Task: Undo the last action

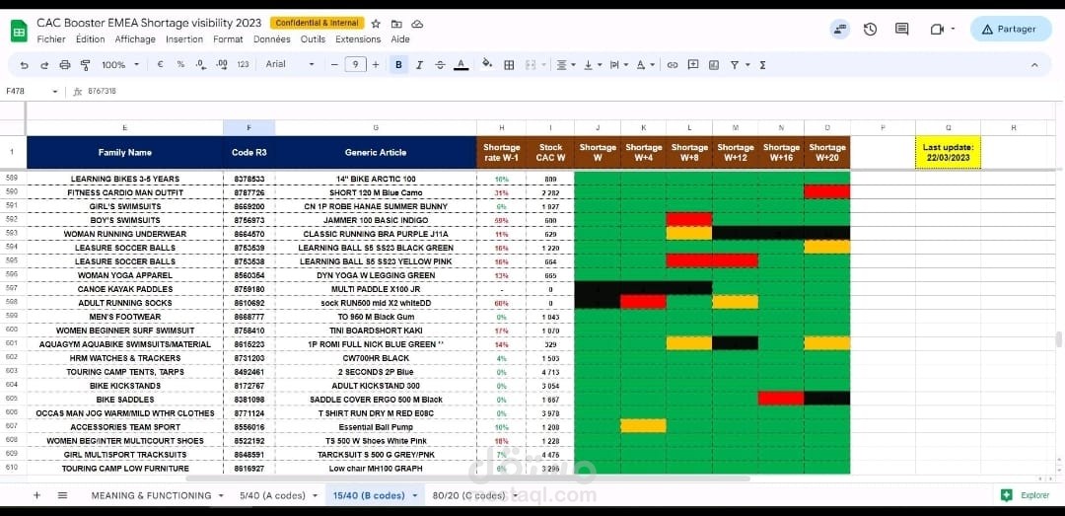Action: [x=25, y=64]
